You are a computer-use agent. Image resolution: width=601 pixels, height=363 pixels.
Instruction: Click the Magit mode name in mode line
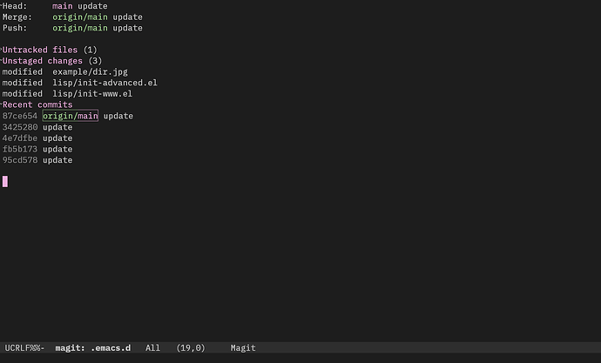coord(243,348)
